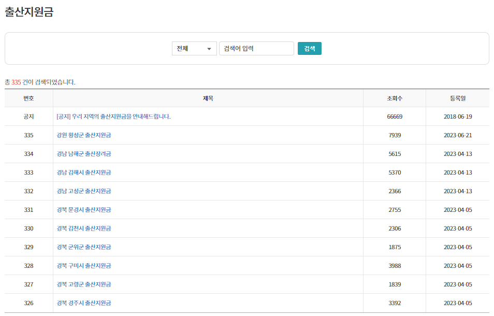Screen dimensions: 494x316
Task: Click the 제목 column header
Action: pos(208,98)
